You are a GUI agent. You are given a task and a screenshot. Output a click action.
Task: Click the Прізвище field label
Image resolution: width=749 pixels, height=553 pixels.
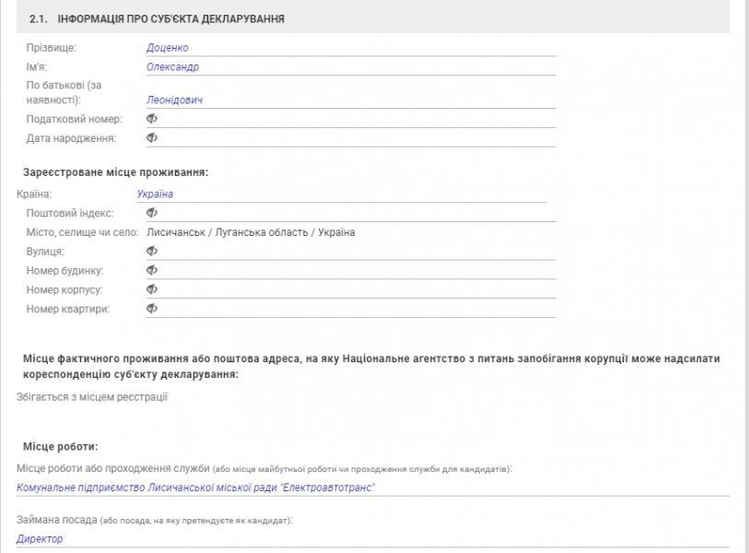(x=52, y=48)
